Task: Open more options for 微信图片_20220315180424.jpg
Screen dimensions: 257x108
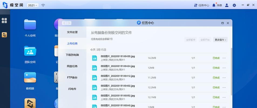Action: click(224, 68)
